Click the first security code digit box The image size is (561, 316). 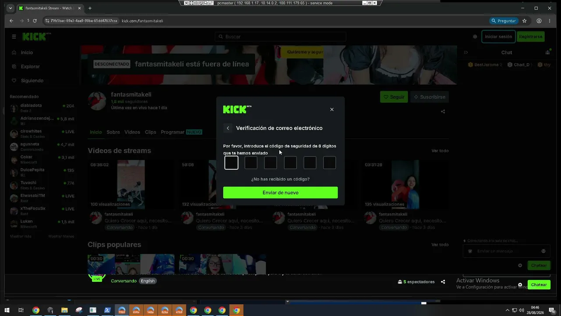coord(231,163)
